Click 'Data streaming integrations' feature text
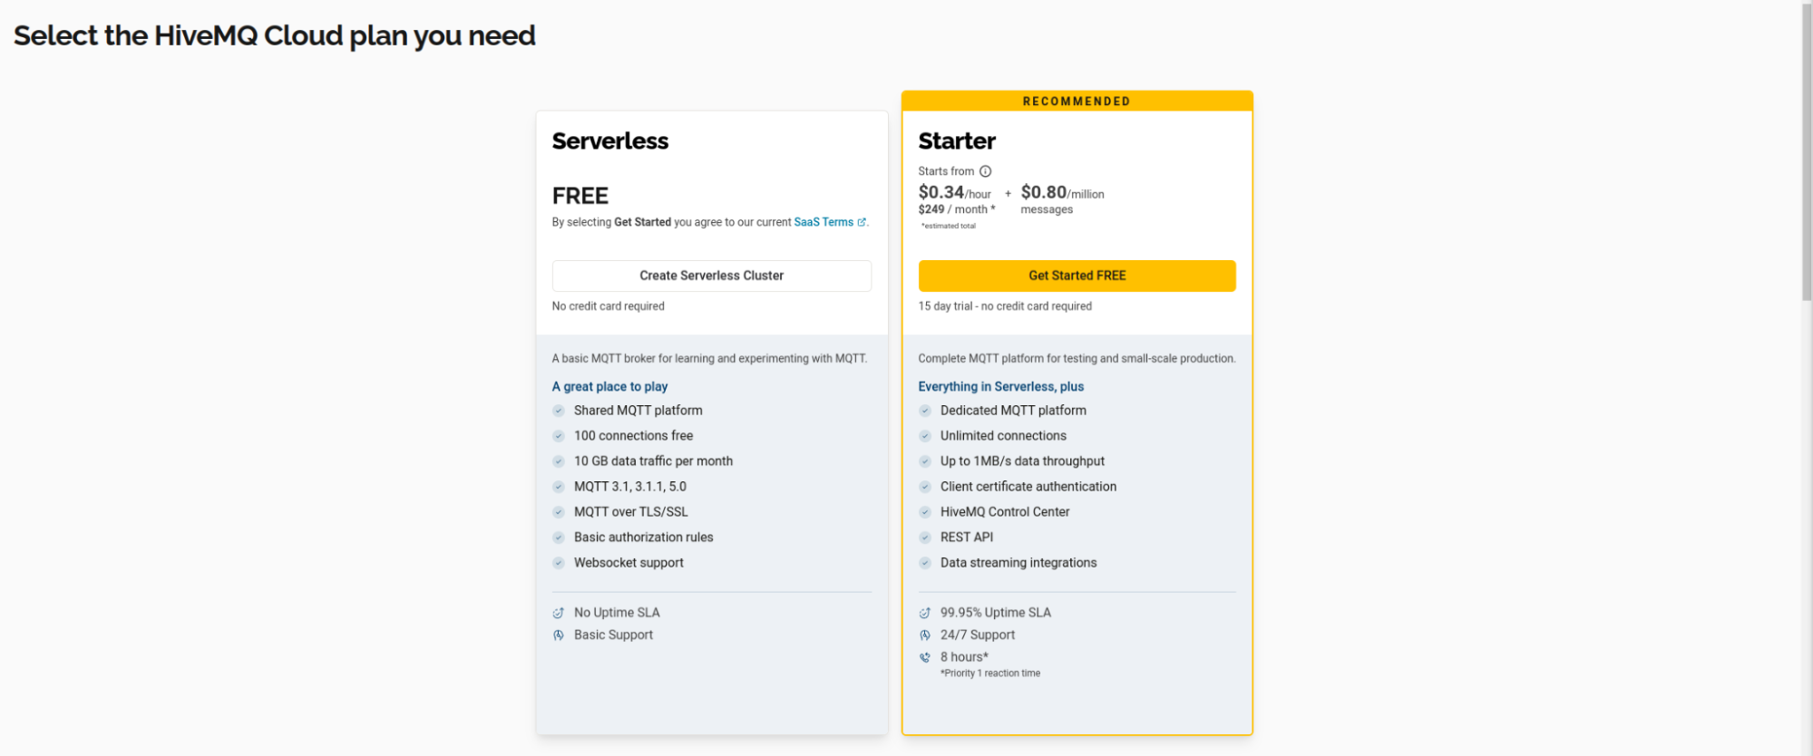The width and height of the screenshot is (1813, 756). pyautogui.click(x=1019, y=563)
